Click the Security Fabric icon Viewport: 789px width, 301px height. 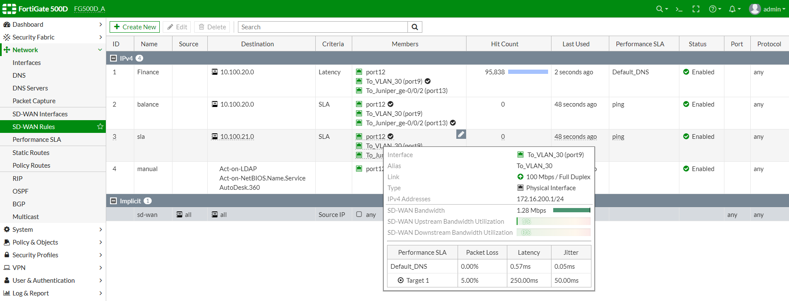[7, 37]
